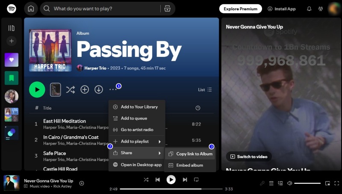Open Harper Trio artist link in header
This screenshot has height=194, width=342.
(x=95, y=68)
